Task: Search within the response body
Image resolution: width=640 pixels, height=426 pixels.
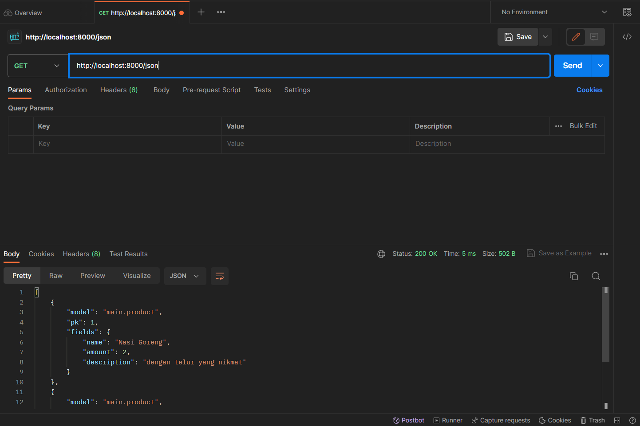Action: point(596,276)
